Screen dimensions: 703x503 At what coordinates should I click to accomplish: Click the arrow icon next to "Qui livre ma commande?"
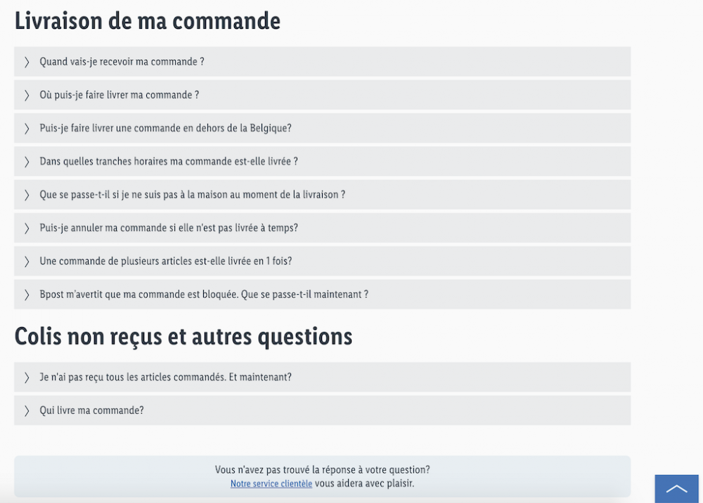(26, 410)
